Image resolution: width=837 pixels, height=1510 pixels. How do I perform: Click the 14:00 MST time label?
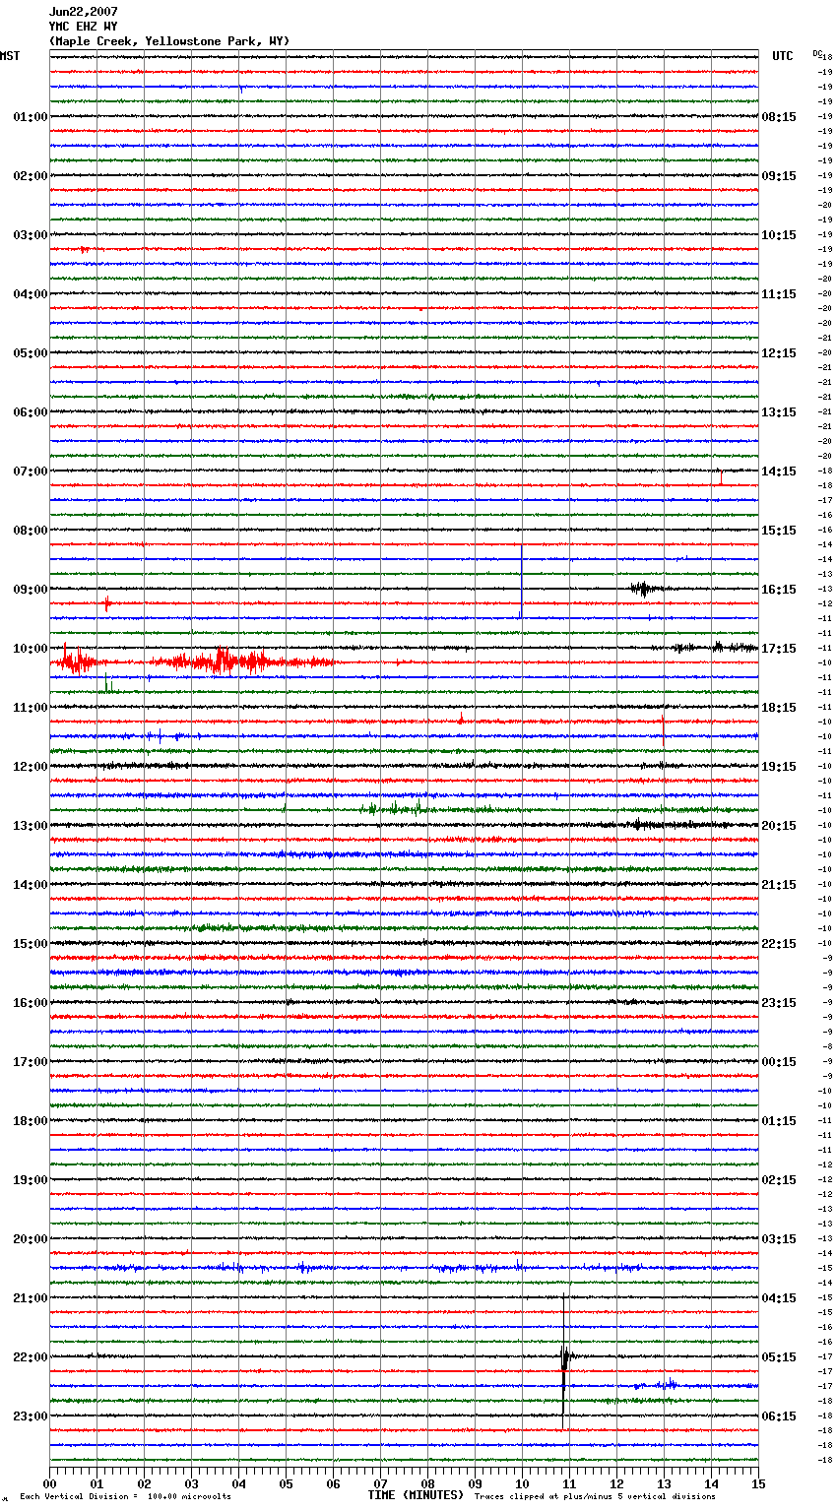(31, 885)
